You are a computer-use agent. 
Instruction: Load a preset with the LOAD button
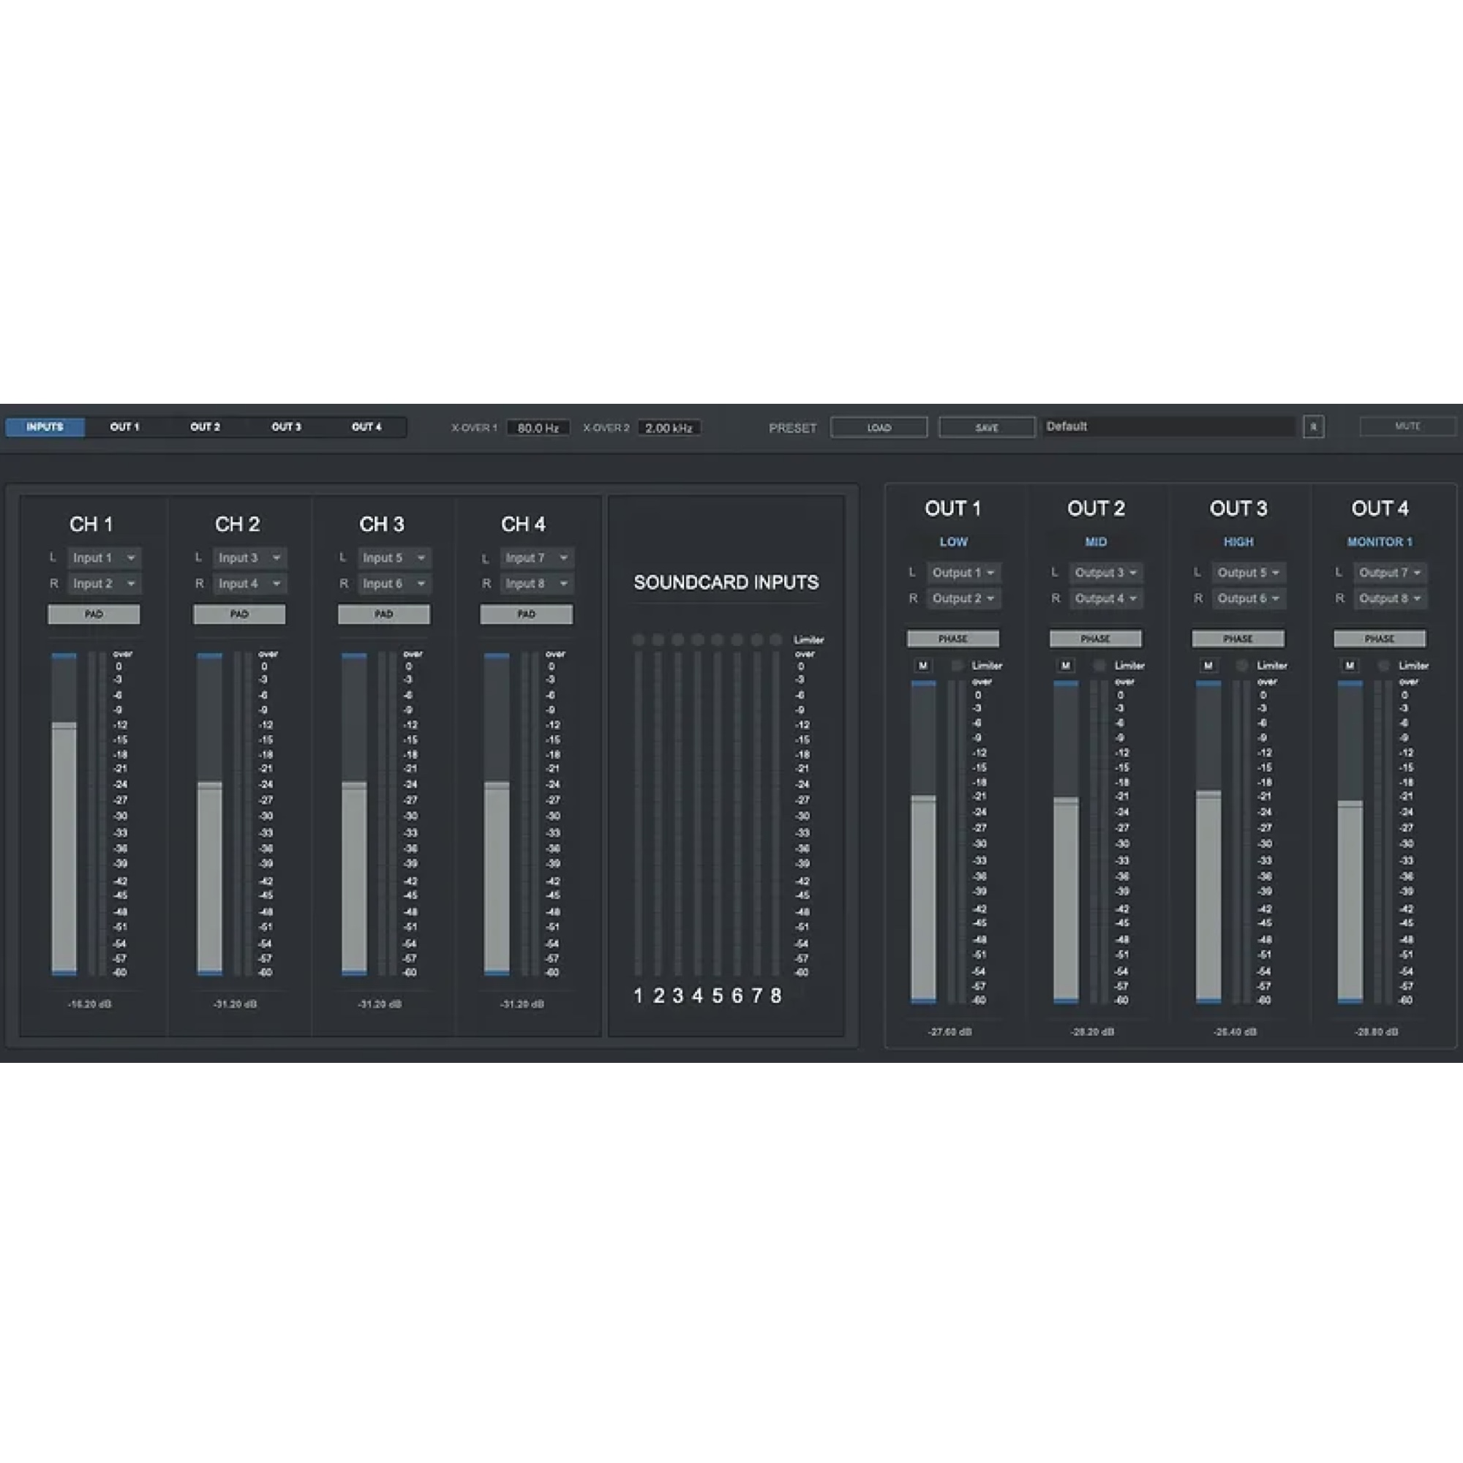click(879, 427)
